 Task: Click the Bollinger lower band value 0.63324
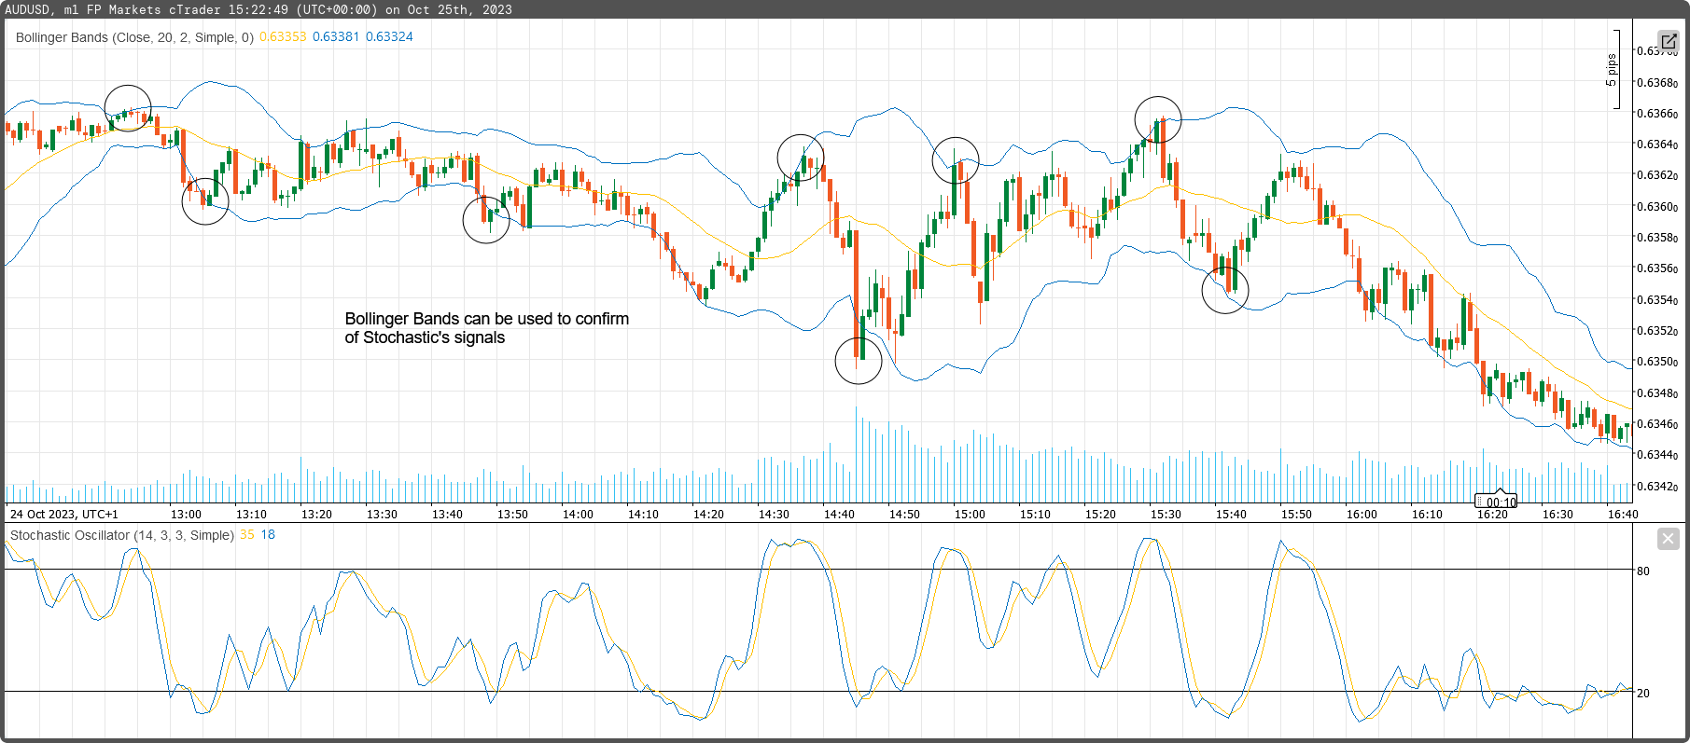click(389, 37)
